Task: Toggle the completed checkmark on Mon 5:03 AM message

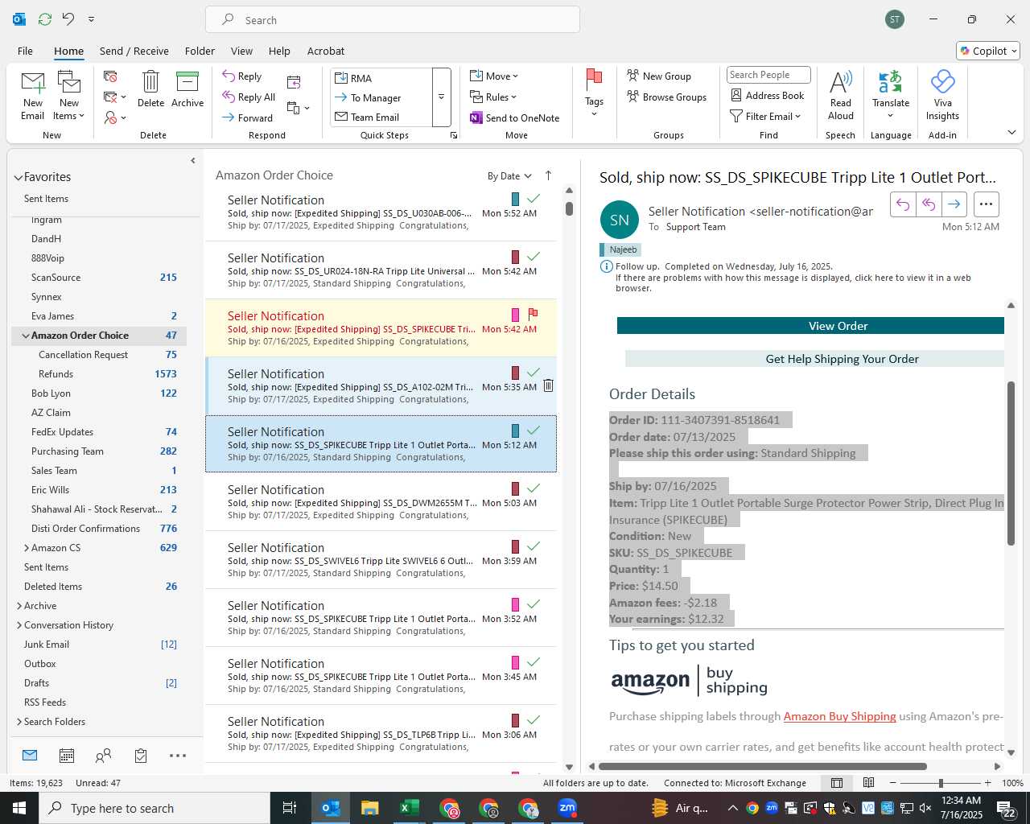Action: [533, 488]
